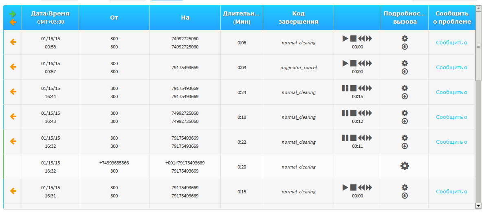
Task: Open the large gear in the +74999635566 row
Action: pyautogui.click(x=405, y=166)
